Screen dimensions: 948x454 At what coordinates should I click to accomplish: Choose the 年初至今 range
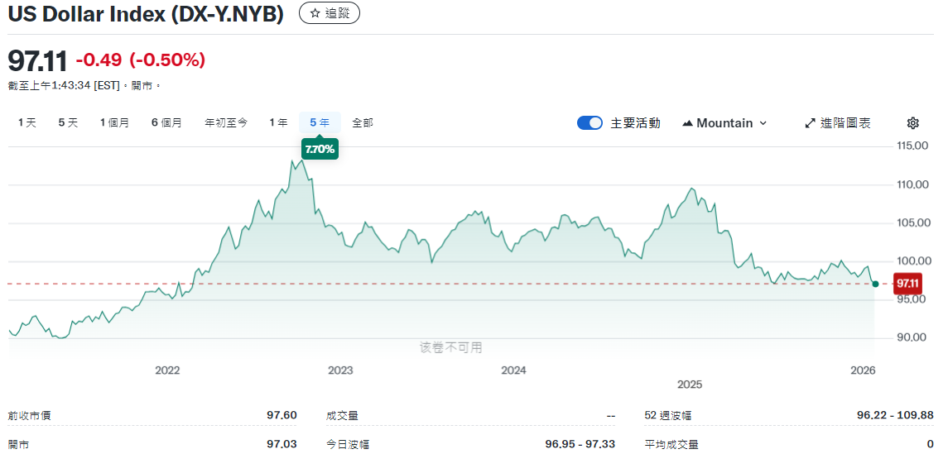pos(226,122)
